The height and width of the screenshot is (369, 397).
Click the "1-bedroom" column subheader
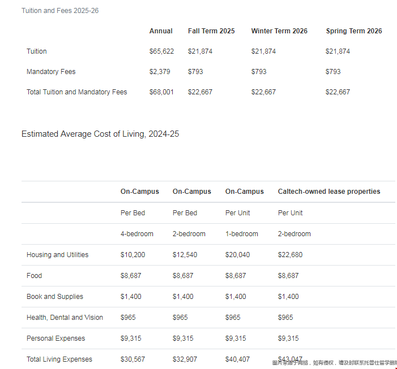click(242, 234)
